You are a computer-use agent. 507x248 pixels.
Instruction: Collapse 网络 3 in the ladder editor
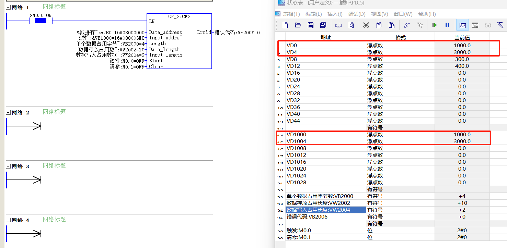(x=8, y=166)
